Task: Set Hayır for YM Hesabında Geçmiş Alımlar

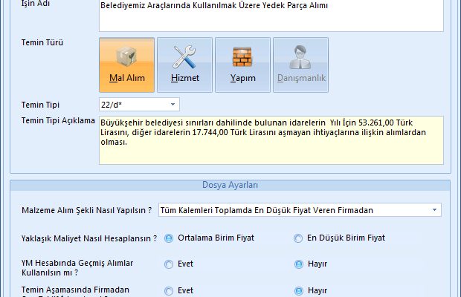Action: tap(300, 264)
